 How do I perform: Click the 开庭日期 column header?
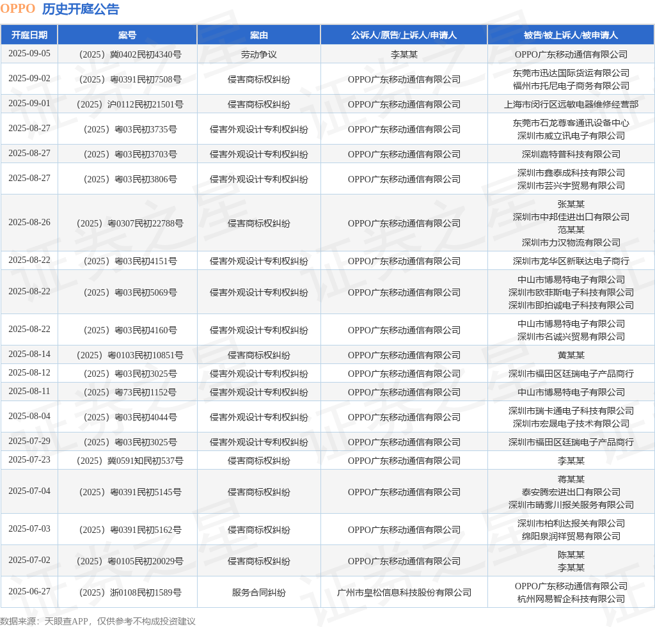pyautogui.click(x=29, y=35)
